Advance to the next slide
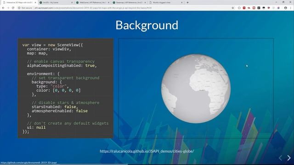This screenshot has height=165, width=294. click(x=289, y=158)
